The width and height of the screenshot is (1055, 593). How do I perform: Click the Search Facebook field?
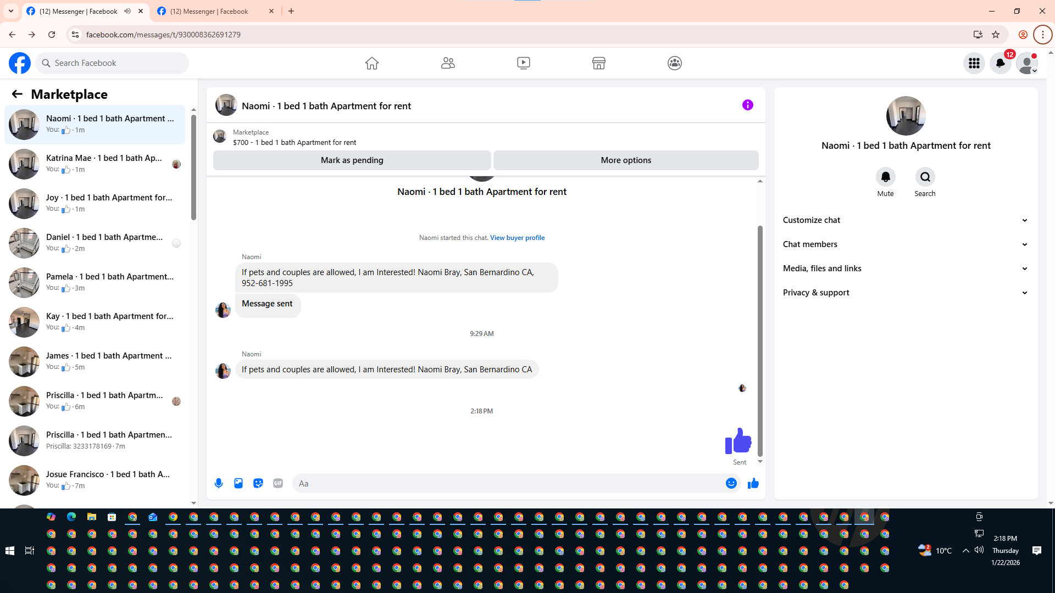tap(112, 63)
